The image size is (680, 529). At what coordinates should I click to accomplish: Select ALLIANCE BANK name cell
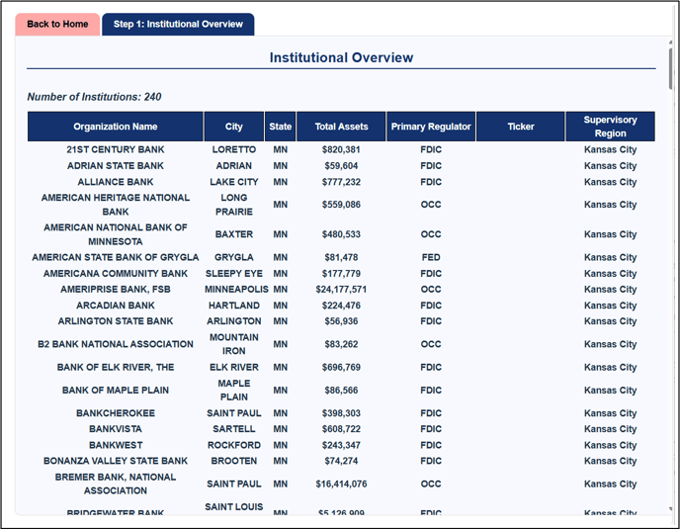116,182
